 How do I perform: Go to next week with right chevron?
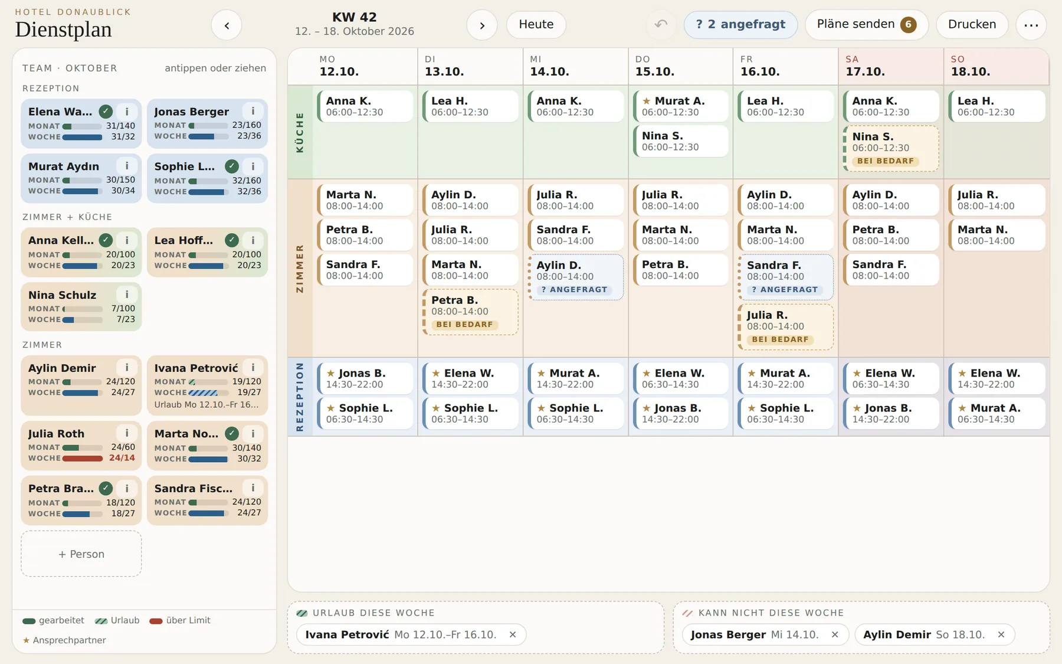tap(482, 25)
